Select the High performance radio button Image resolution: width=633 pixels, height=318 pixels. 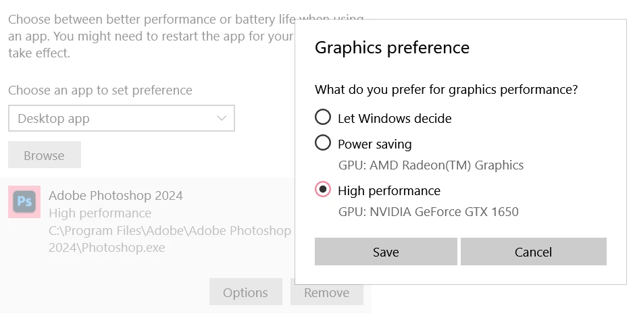pyautogui.click(x=323, y=190)
